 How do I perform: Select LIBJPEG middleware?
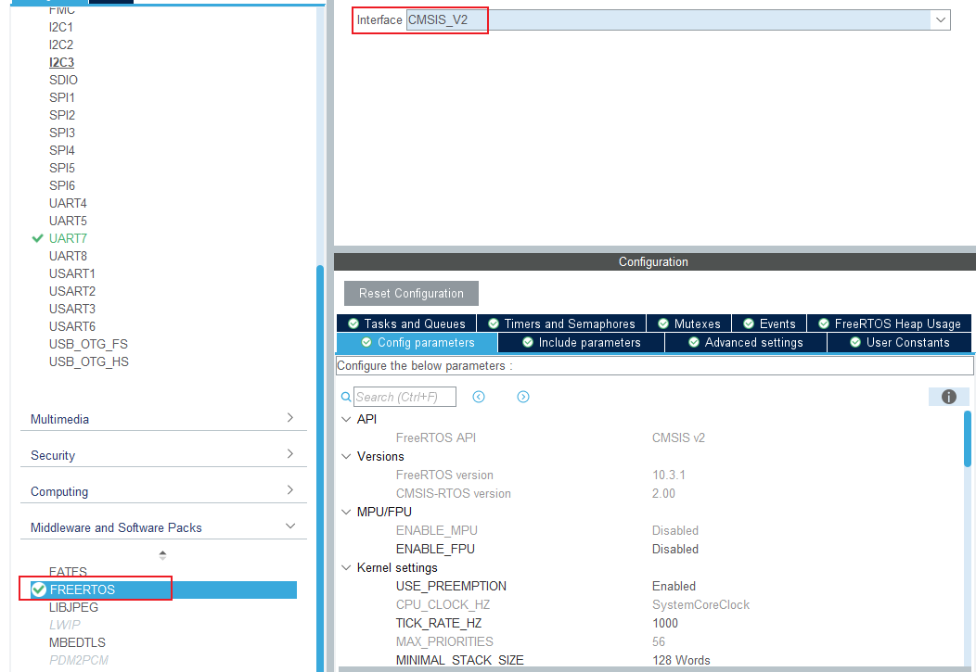point(73,607)
